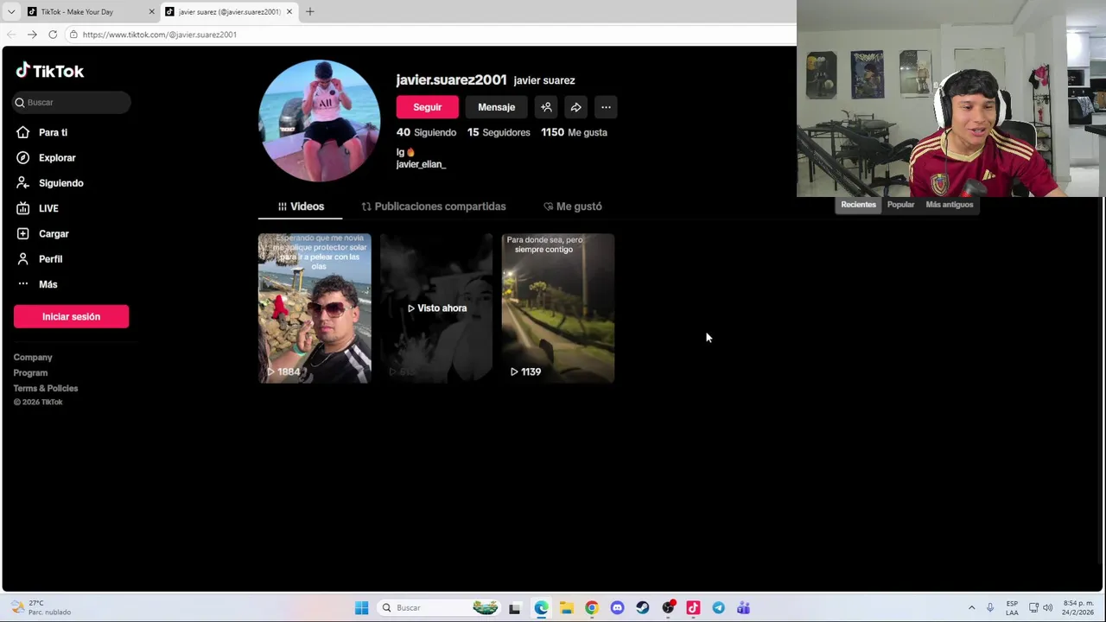This screenshot has height=622, width=1106.
Task: Click the javier.suarez2001 profile picture
Action: coord(319,121)
